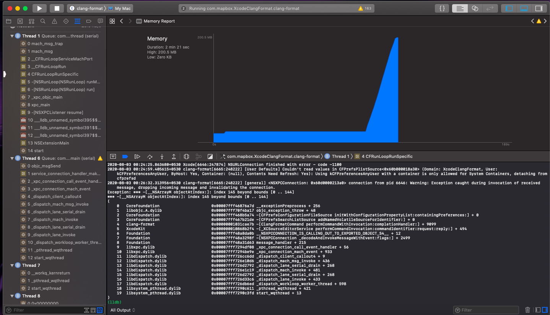Hide the debug area with toggle button
The height and width of the screenshot is (315, 550).
tap(113, 156)
